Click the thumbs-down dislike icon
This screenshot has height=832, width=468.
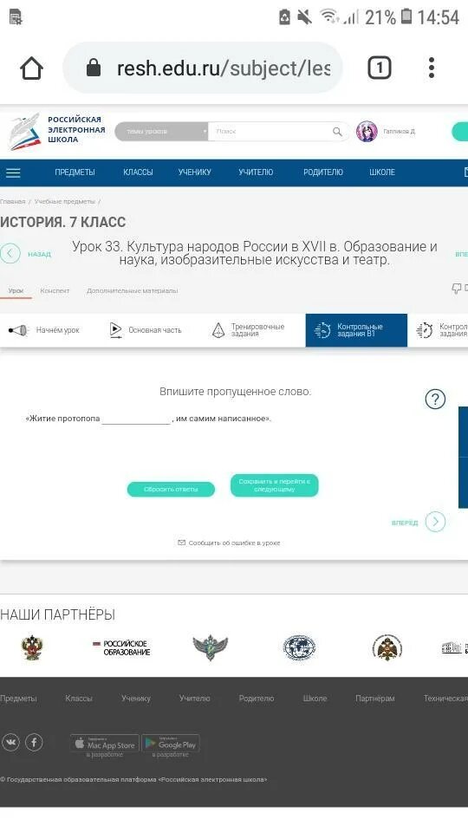click(x=457, y=288)
